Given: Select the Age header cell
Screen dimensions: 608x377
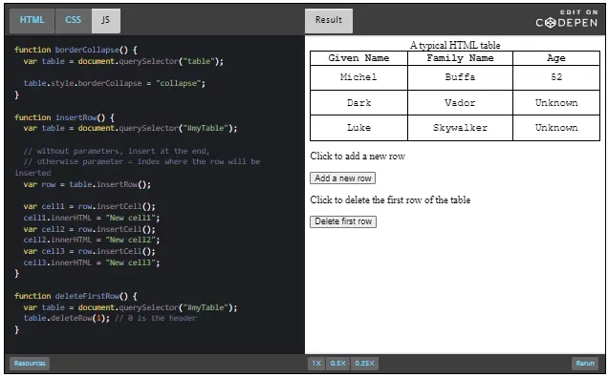Looking at the screenshot, I should (x=556, y=58).
